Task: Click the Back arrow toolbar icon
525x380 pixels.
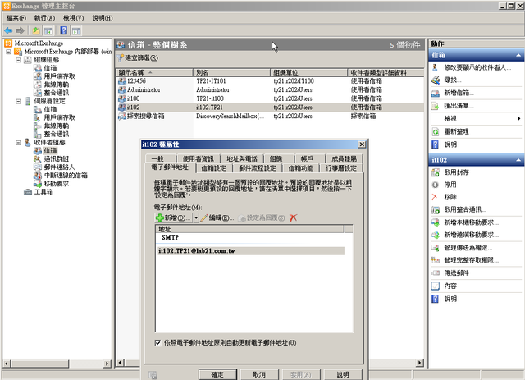Action: coord(8,31)
